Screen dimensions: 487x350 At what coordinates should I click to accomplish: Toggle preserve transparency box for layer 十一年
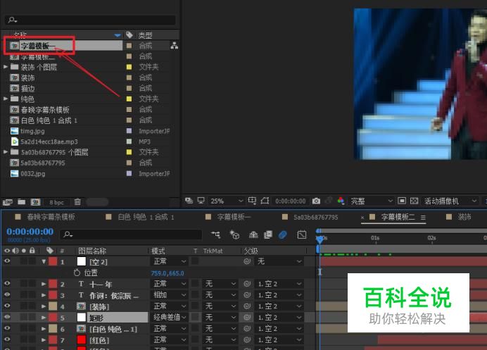point(195,284)
